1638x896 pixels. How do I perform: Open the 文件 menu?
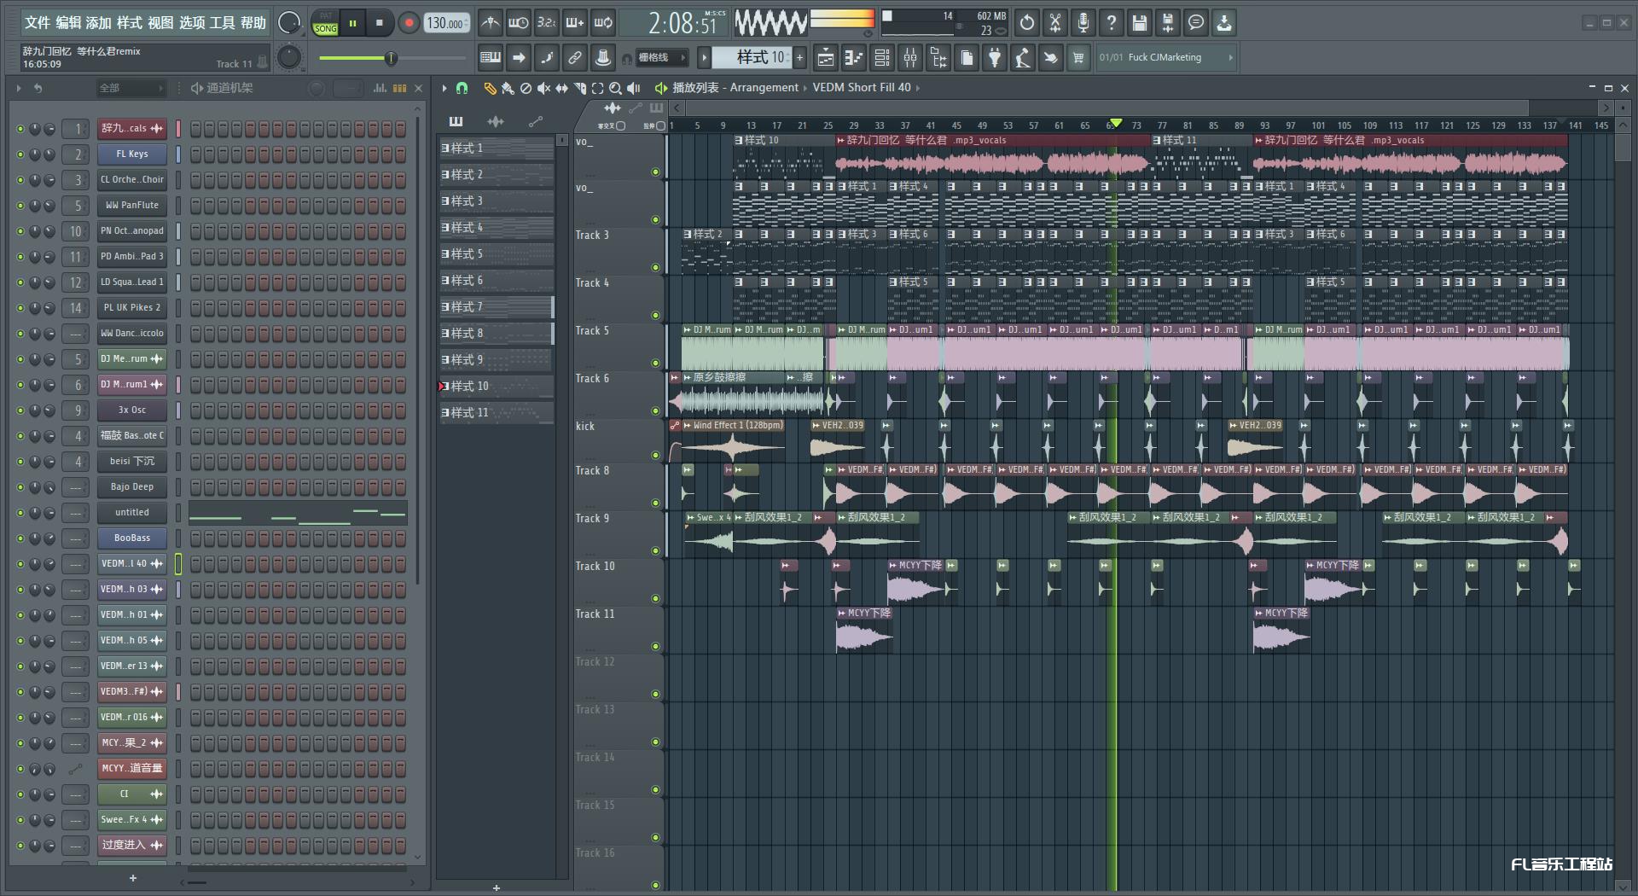pyautogui.click(x=37, y=23)
